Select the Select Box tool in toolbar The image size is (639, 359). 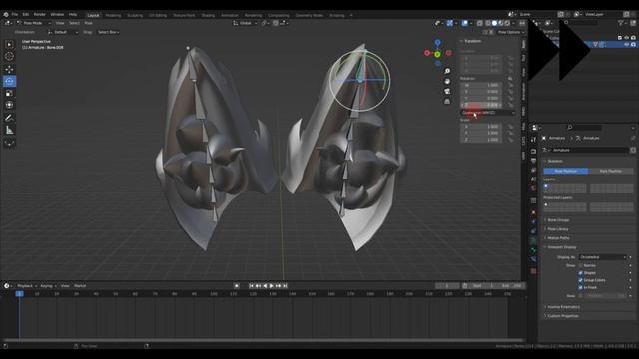pyautogui.click(x=9, y=44)
